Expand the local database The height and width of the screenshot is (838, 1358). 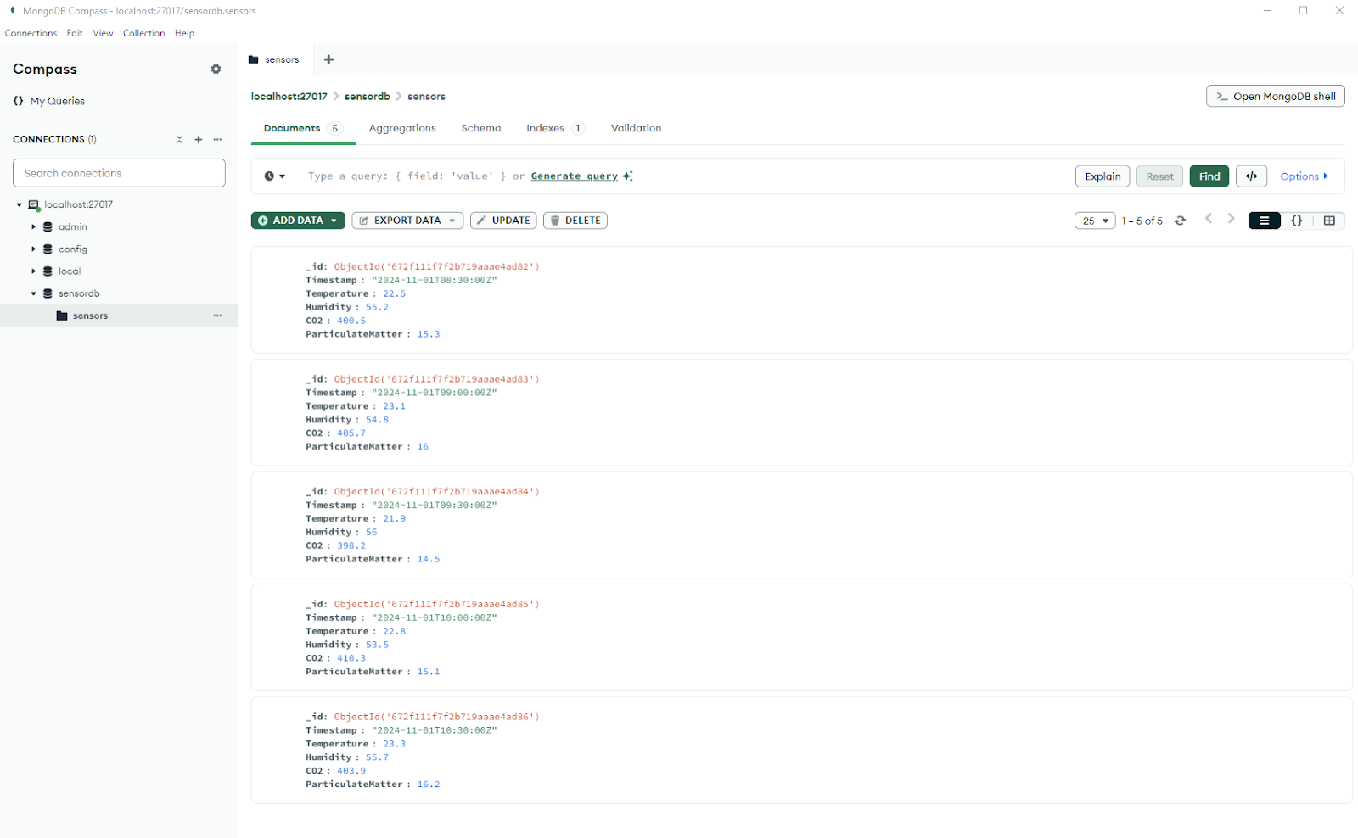click(x=34, y=271)
